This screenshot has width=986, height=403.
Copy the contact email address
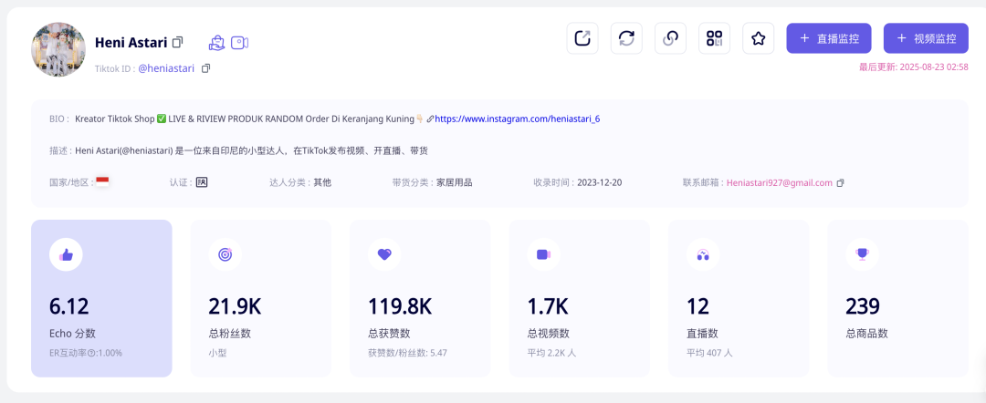pyautogui.click(x=841, y=183)
